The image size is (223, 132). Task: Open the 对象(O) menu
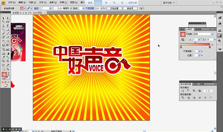(x=32, y=3)
